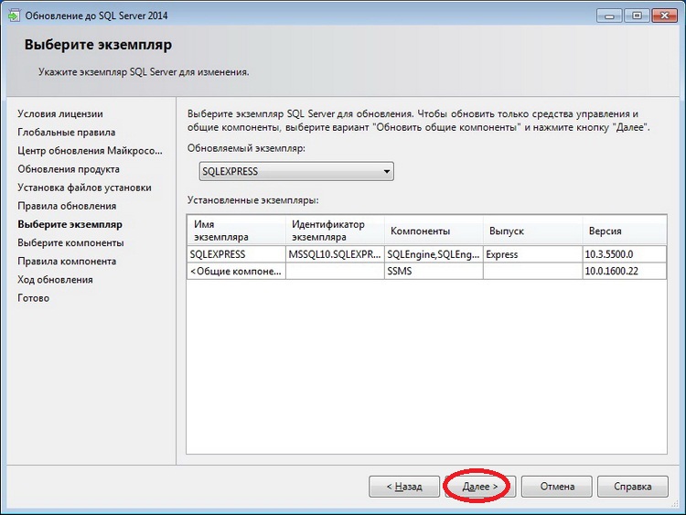Select Выберите компоненты step in sidebar
686x515 pixels.
(x=70, y=242)
